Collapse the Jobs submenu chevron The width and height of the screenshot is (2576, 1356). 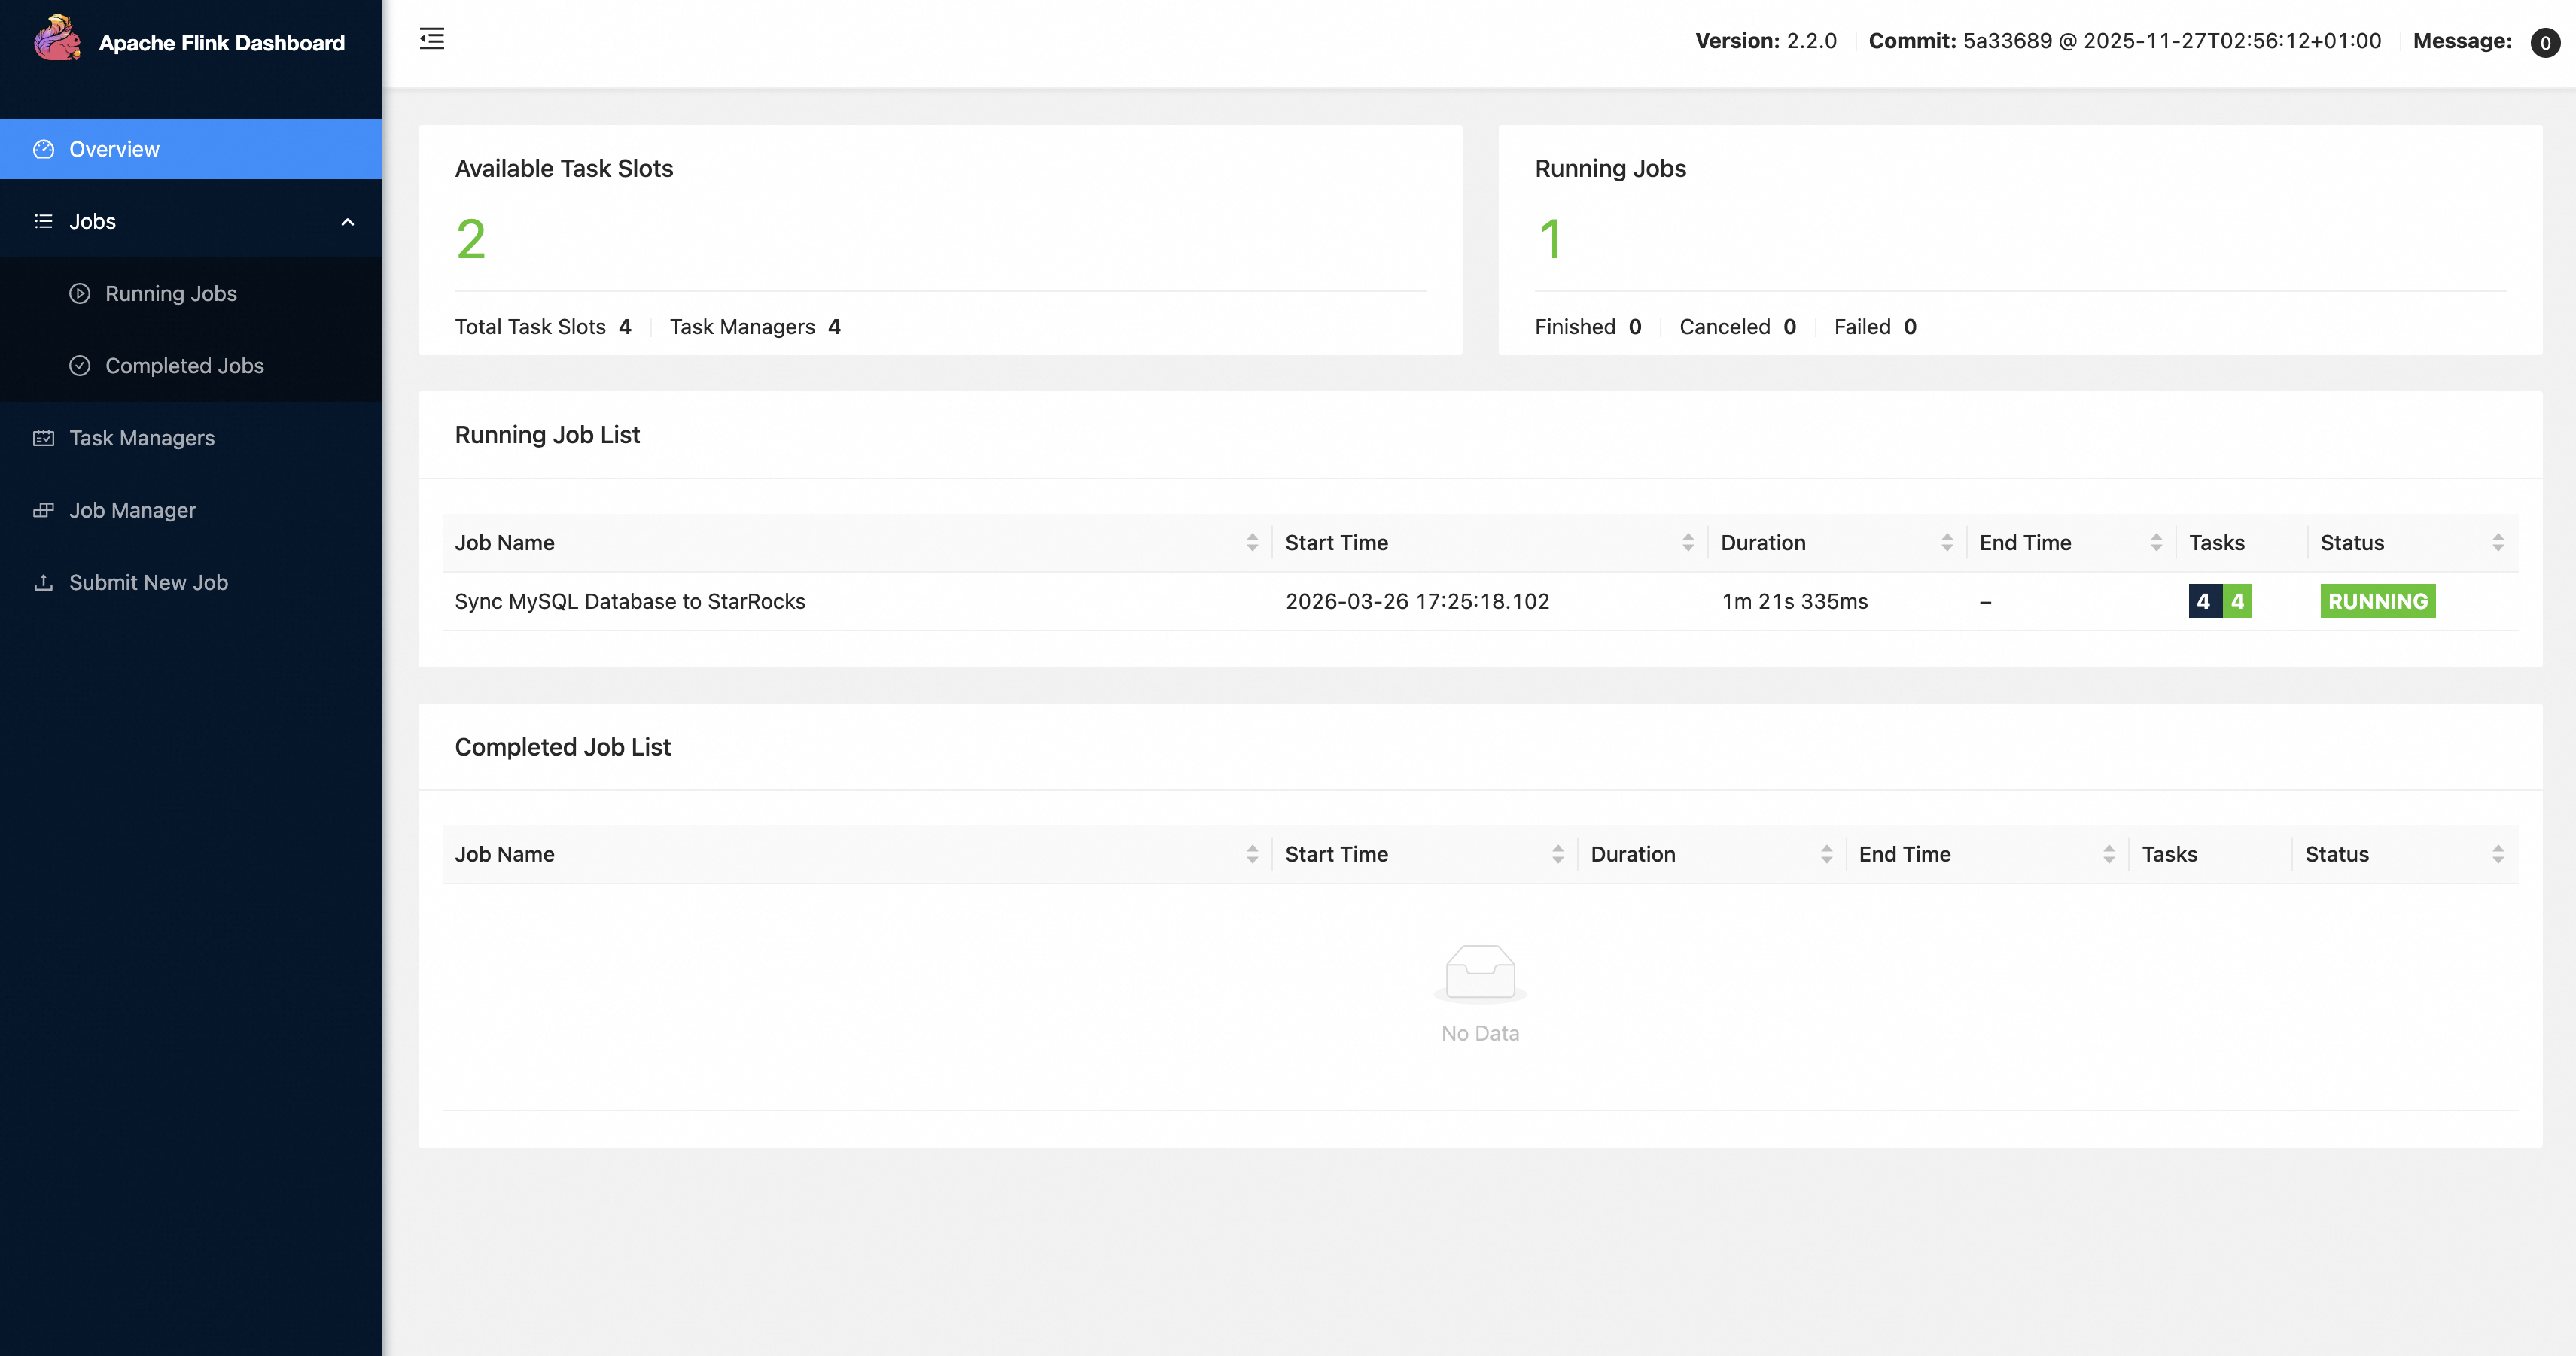[348, 222]
